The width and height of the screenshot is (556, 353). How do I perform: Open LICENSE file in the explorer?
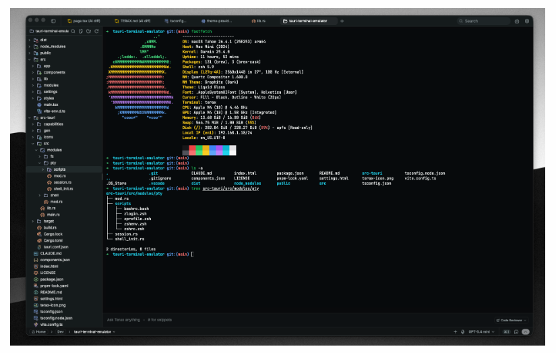(44, 273)
